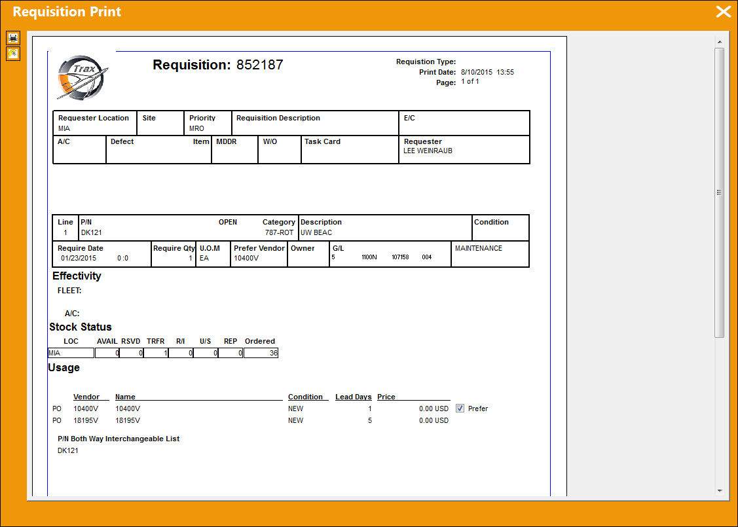Select the 18195V vendor PO row
The width and height of the screenshot is (738, 527).
(x=250, y=420)
